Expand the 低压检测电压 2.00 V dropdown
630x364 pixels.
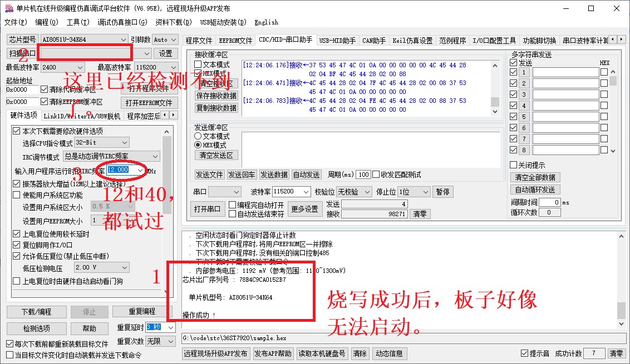tap(125, 267)
